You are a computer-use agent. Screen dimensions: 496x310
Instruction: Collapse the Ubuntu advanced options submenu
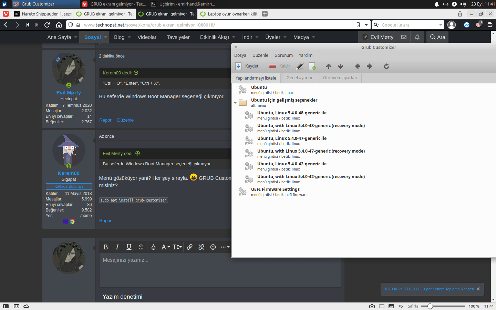(235, 103)
